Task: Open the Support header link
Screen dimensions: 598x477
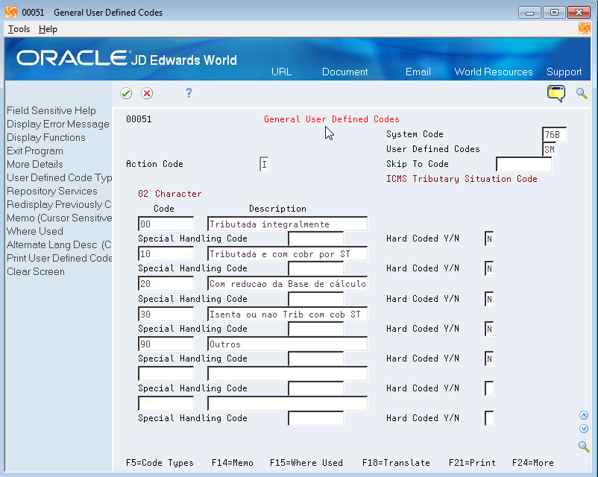Action: point(564,72)
